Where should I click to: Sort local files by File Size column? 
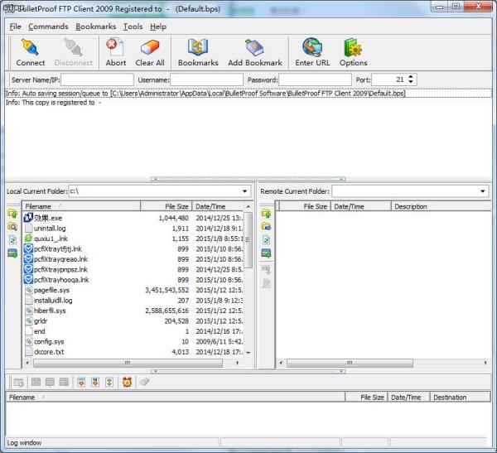point(166,206)
